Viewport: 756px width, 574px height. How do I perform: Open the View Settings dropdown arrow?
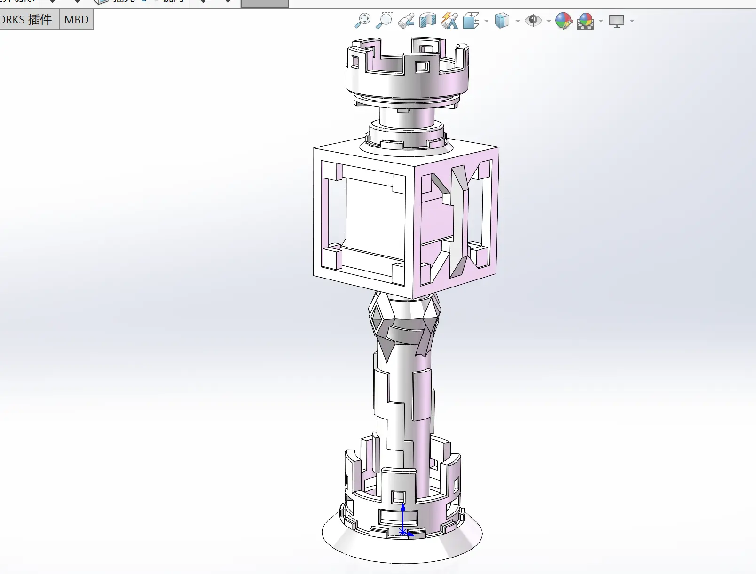632,21
